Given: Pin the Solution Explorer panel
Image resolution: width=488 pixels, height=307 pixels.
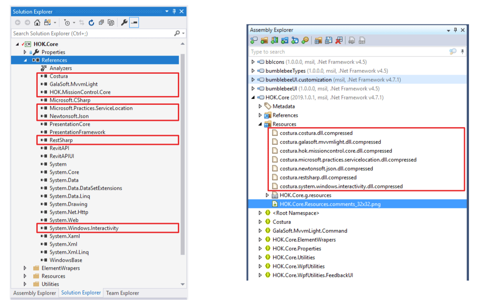Looking at the screenshot, I should (174, 12).
